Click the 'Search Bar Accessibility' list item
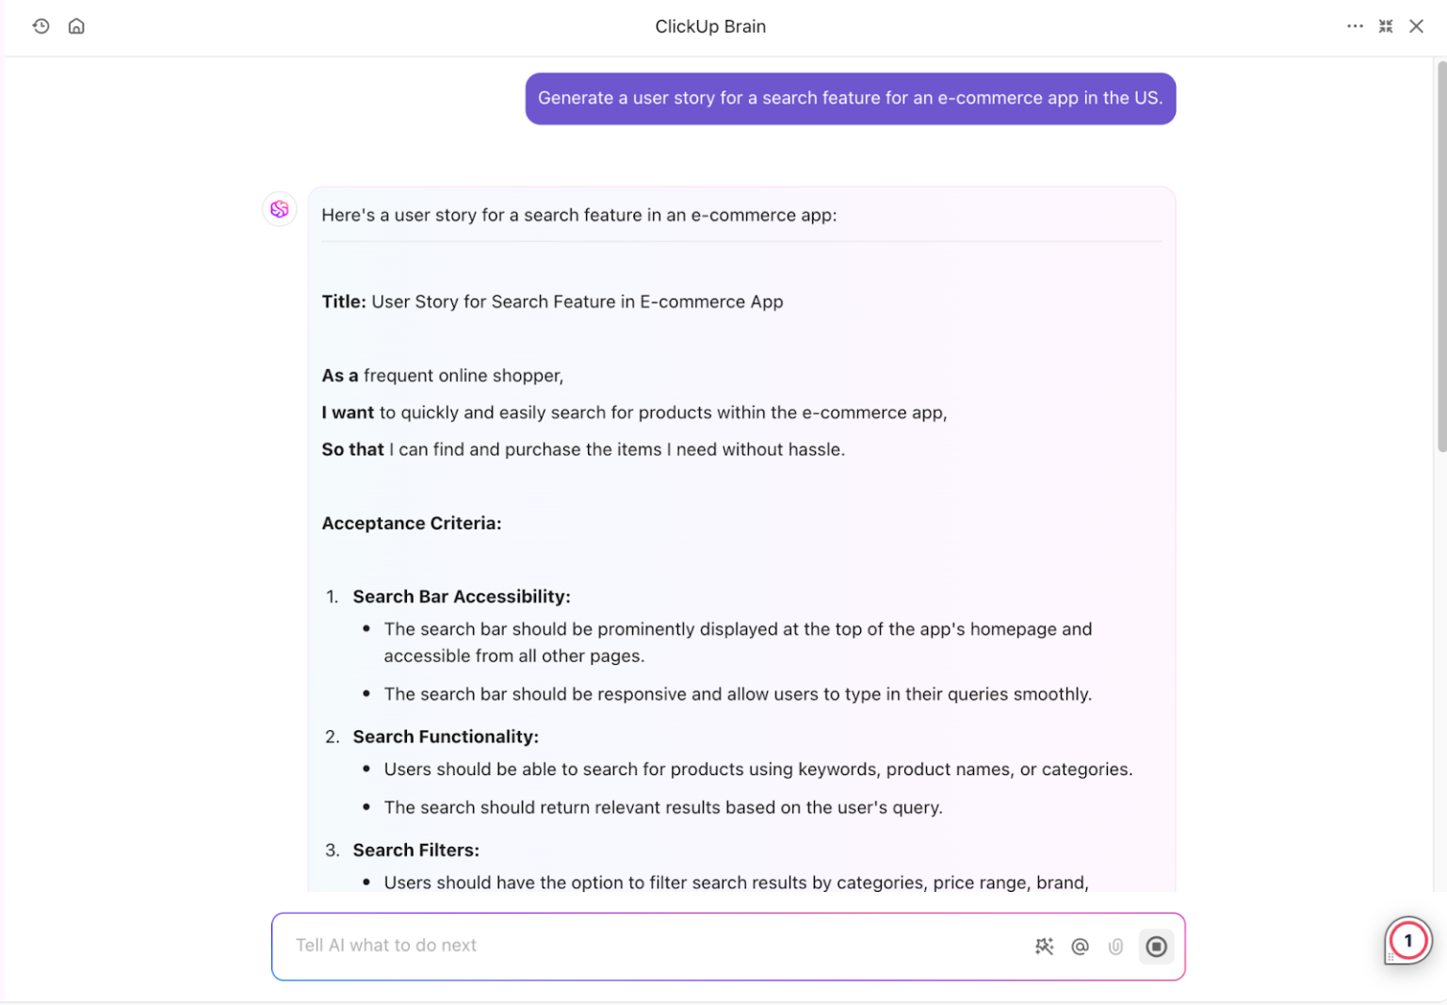Screen dimensions: 1447x1005 tap(462, 596)
